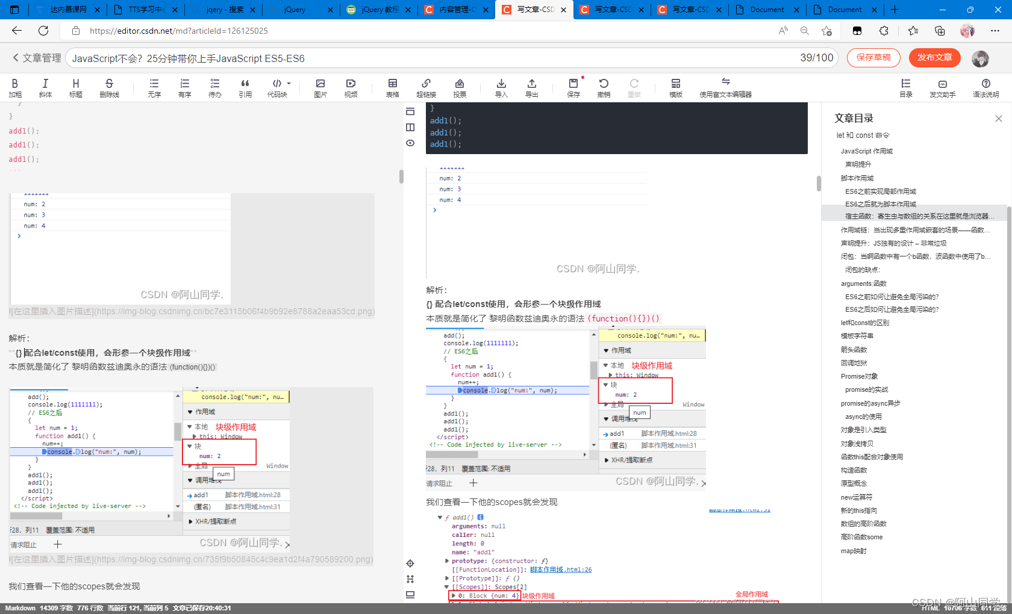This screenshot has height=614, width=1012.
Task: Jump to 'map映射' outline entry
Action: (854, 551)
